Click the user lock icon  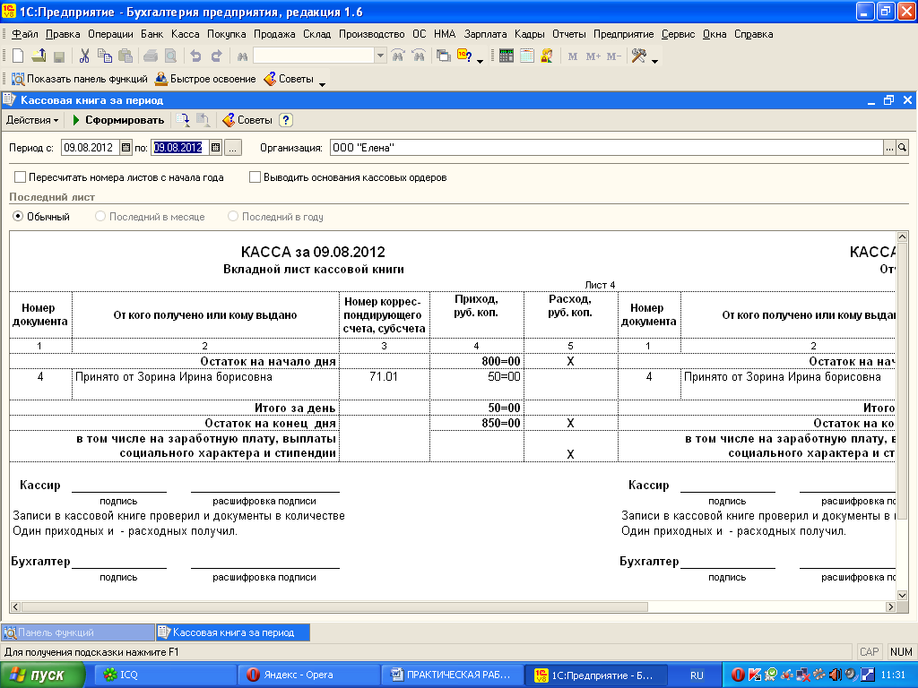pos(547,56)
